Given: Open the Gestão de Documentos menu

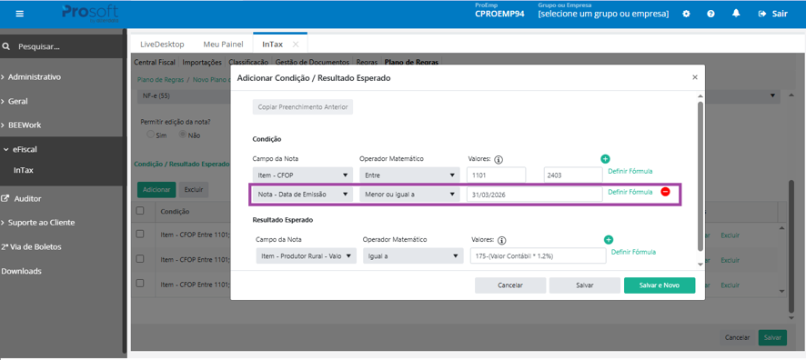Looking at the screenshot, I should pyautogui.click(x=313, y=62).
